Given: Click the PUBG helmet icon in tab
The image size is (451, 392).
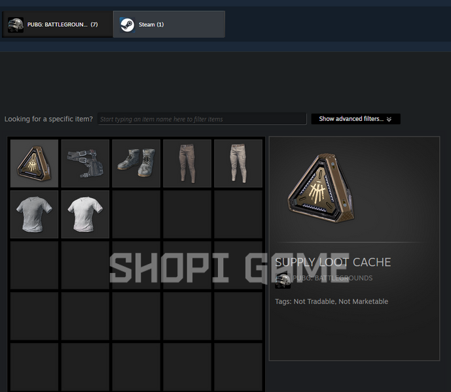Looking at the screenshot, I should click(16, 25).
